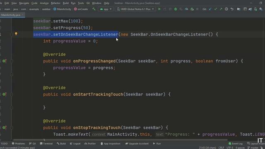The width and height of the screenshot is (265, 149).
Task: Click the Attach Debugger icon
Action: tap(192, 9)
